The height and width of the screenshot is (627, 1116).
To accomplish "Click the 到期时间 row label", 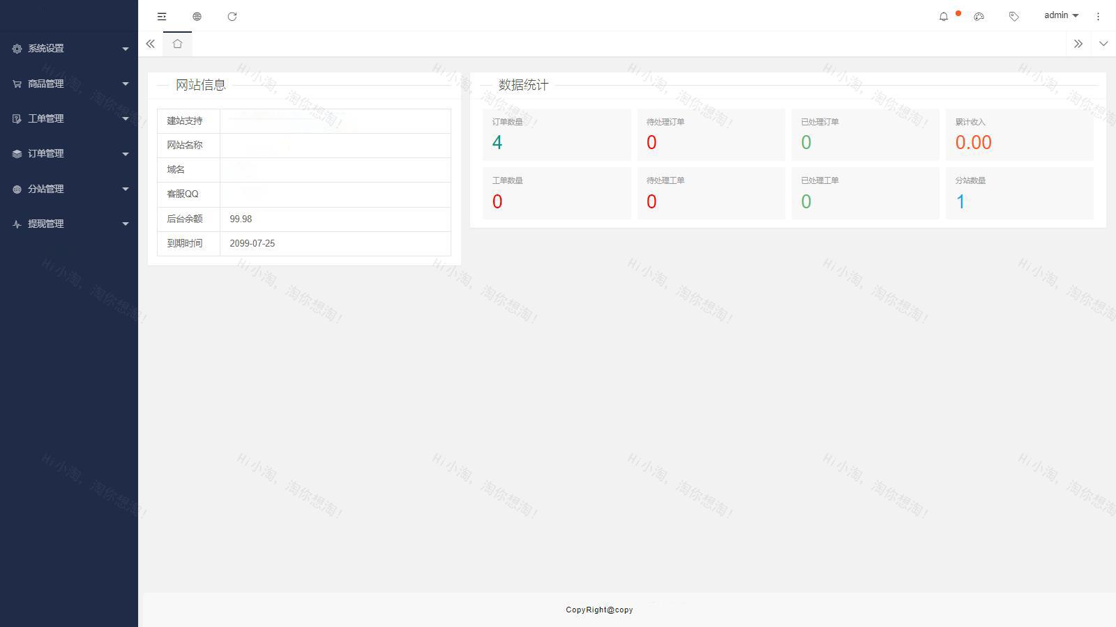I will coord(185,243).
